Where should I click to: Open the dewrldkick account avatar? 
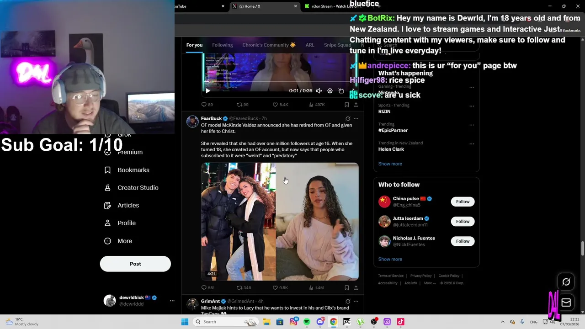click(110, 301)
